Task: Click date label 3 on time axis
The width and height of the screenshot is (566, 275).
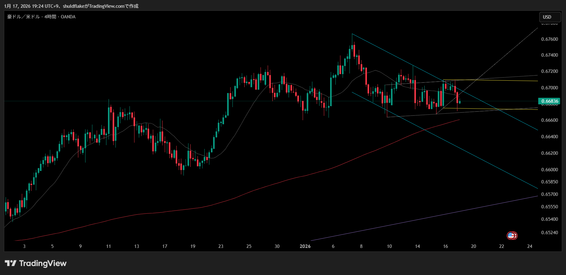Action: coord(24,246)
